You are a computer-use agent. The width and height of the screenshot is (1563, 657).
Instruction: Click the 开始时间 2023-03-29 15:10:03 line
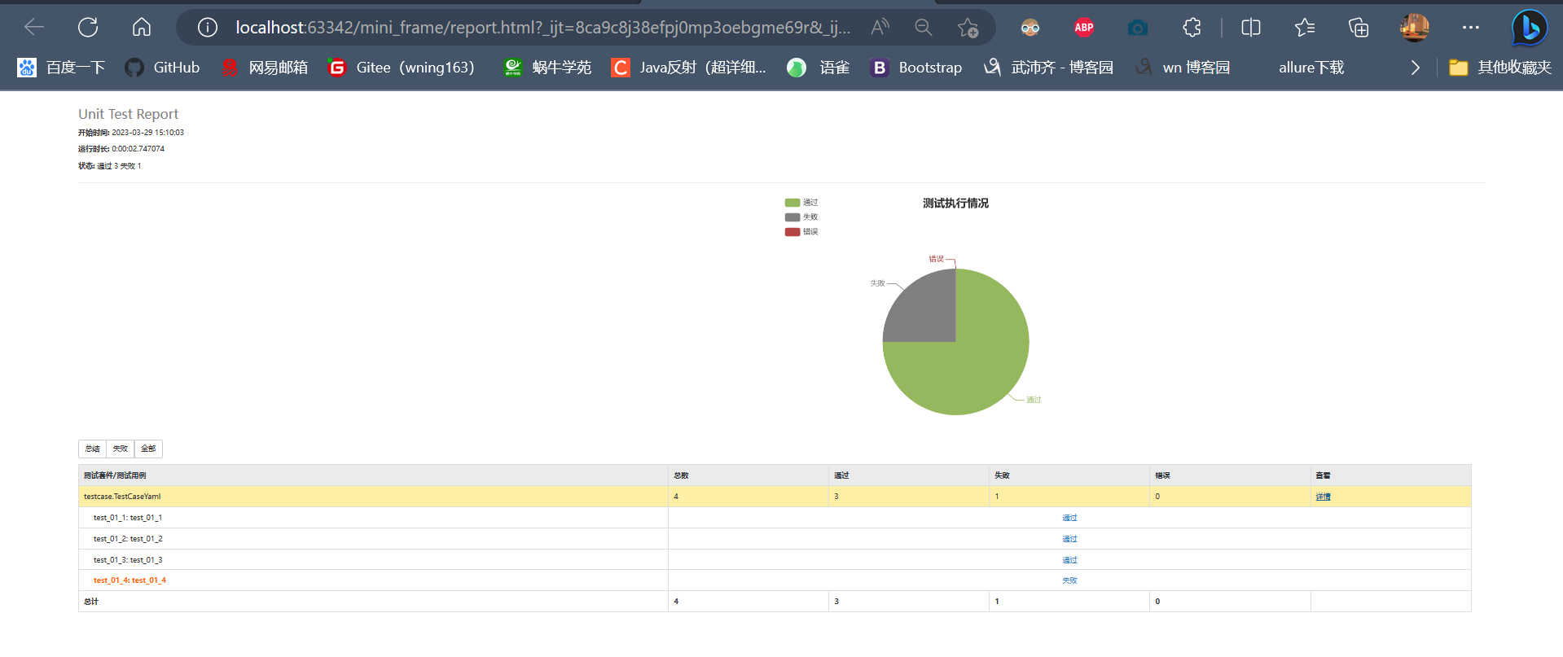coord(131,133)
